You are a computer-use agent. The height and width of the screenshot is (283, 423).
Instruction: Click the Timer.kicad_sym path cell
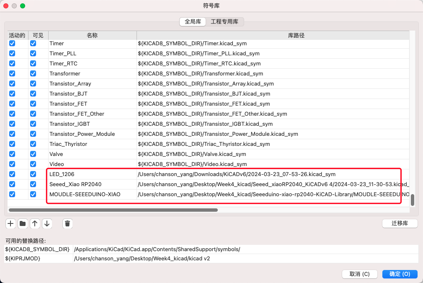(273, 43)
